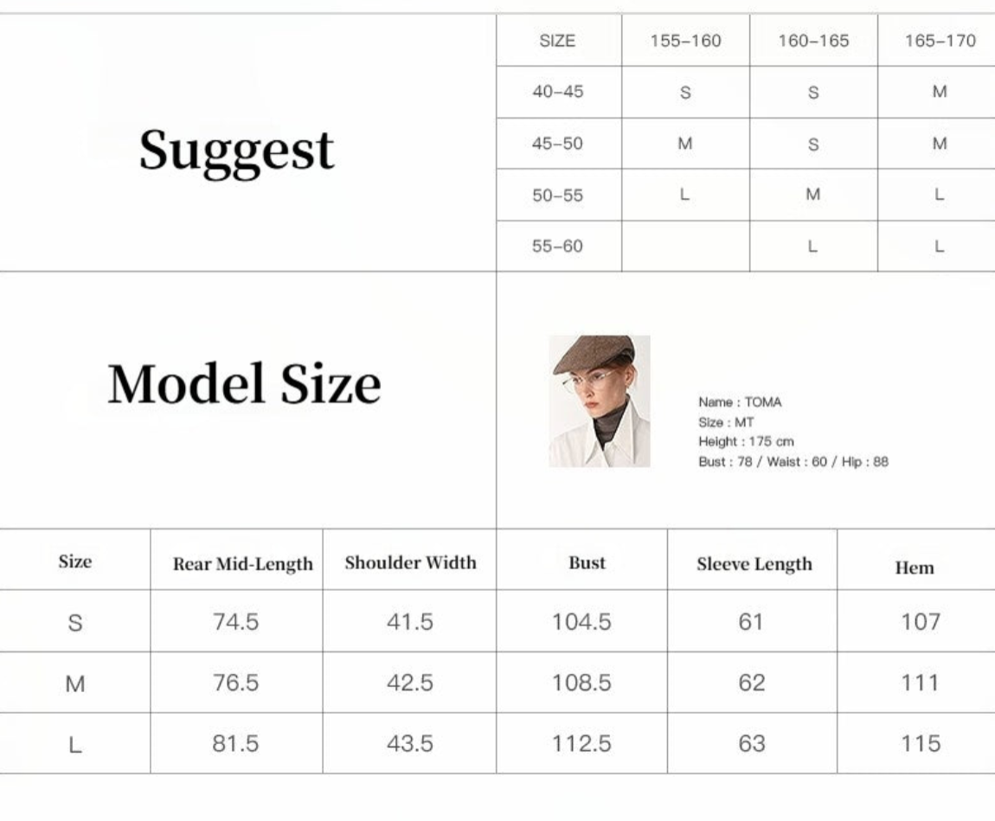Viewport: 995px width, 821px height.
Task: Click the 55-60 weight row label
Action: pyautogui.click(x=557, y=247)
